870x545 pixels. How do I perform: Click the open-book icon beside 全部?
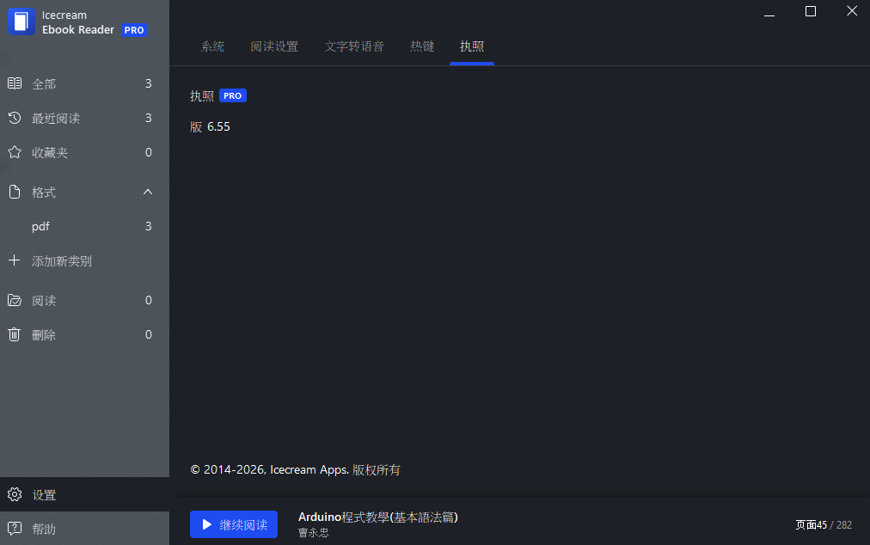pyautogui.click(x=15, y=83)
